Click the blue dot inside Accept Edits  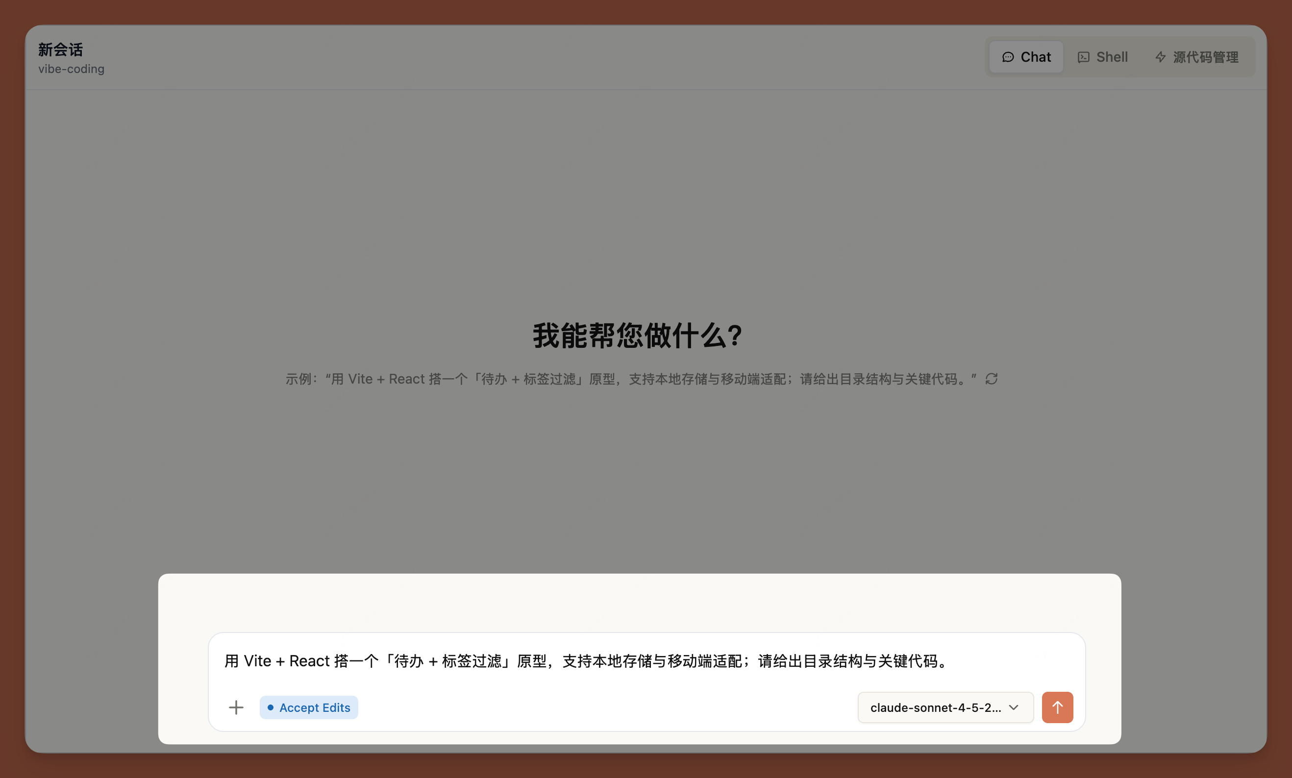click(x=271, y=707)
